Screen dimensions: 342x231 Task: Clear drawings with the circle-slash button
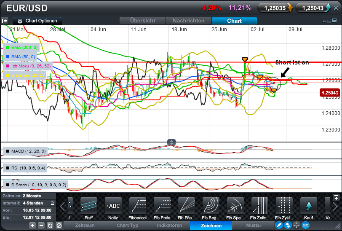pyautogui.click(x=59, y=226)
